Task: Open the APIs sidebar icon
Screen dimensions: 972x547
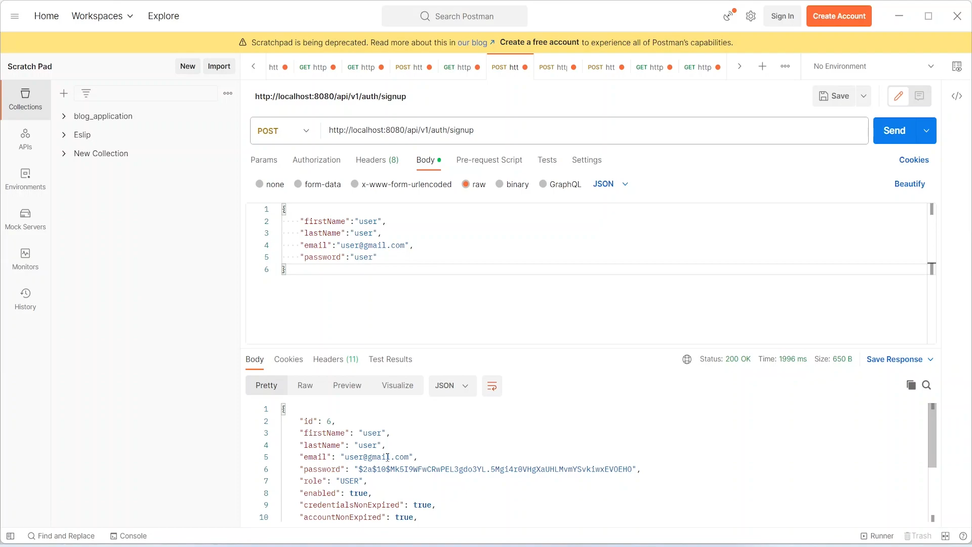Action: pyautogui.click(x=25, y=139)
